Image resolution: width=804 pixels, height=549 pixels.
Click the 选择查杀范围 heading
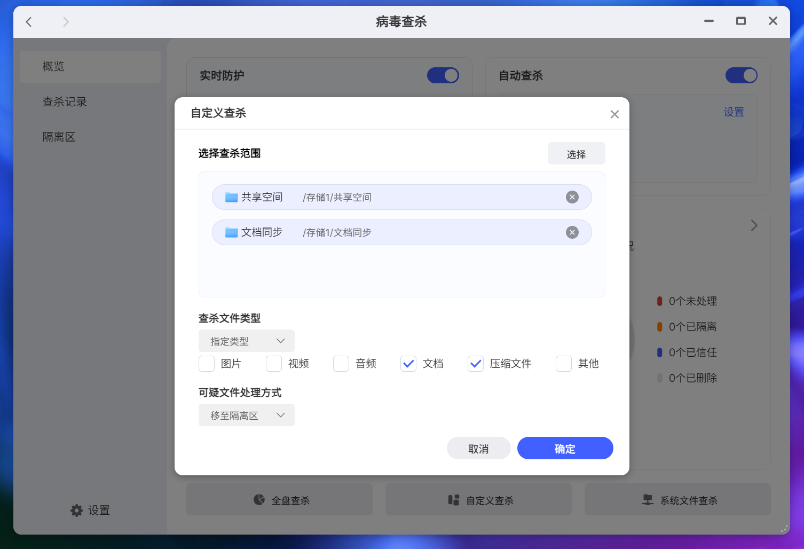pos(230,153)
